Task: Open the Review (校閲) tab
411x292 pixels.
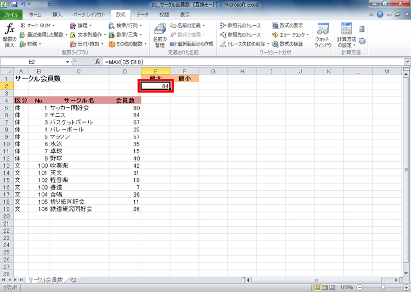Action: tap(164, 15)
